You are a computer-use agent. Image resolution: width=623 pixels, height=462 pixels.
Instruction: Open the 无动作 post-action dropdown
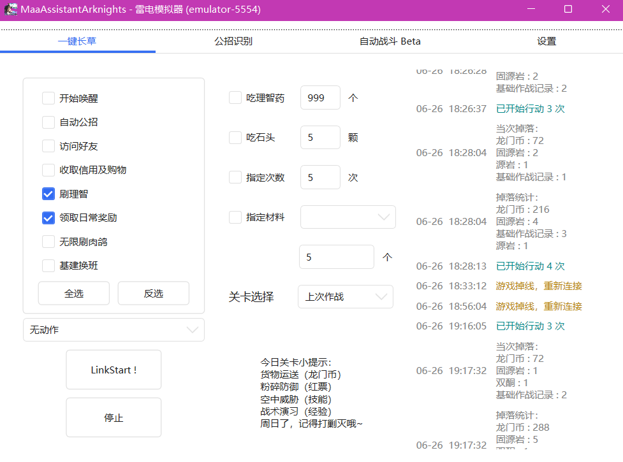tap(114, 330)
